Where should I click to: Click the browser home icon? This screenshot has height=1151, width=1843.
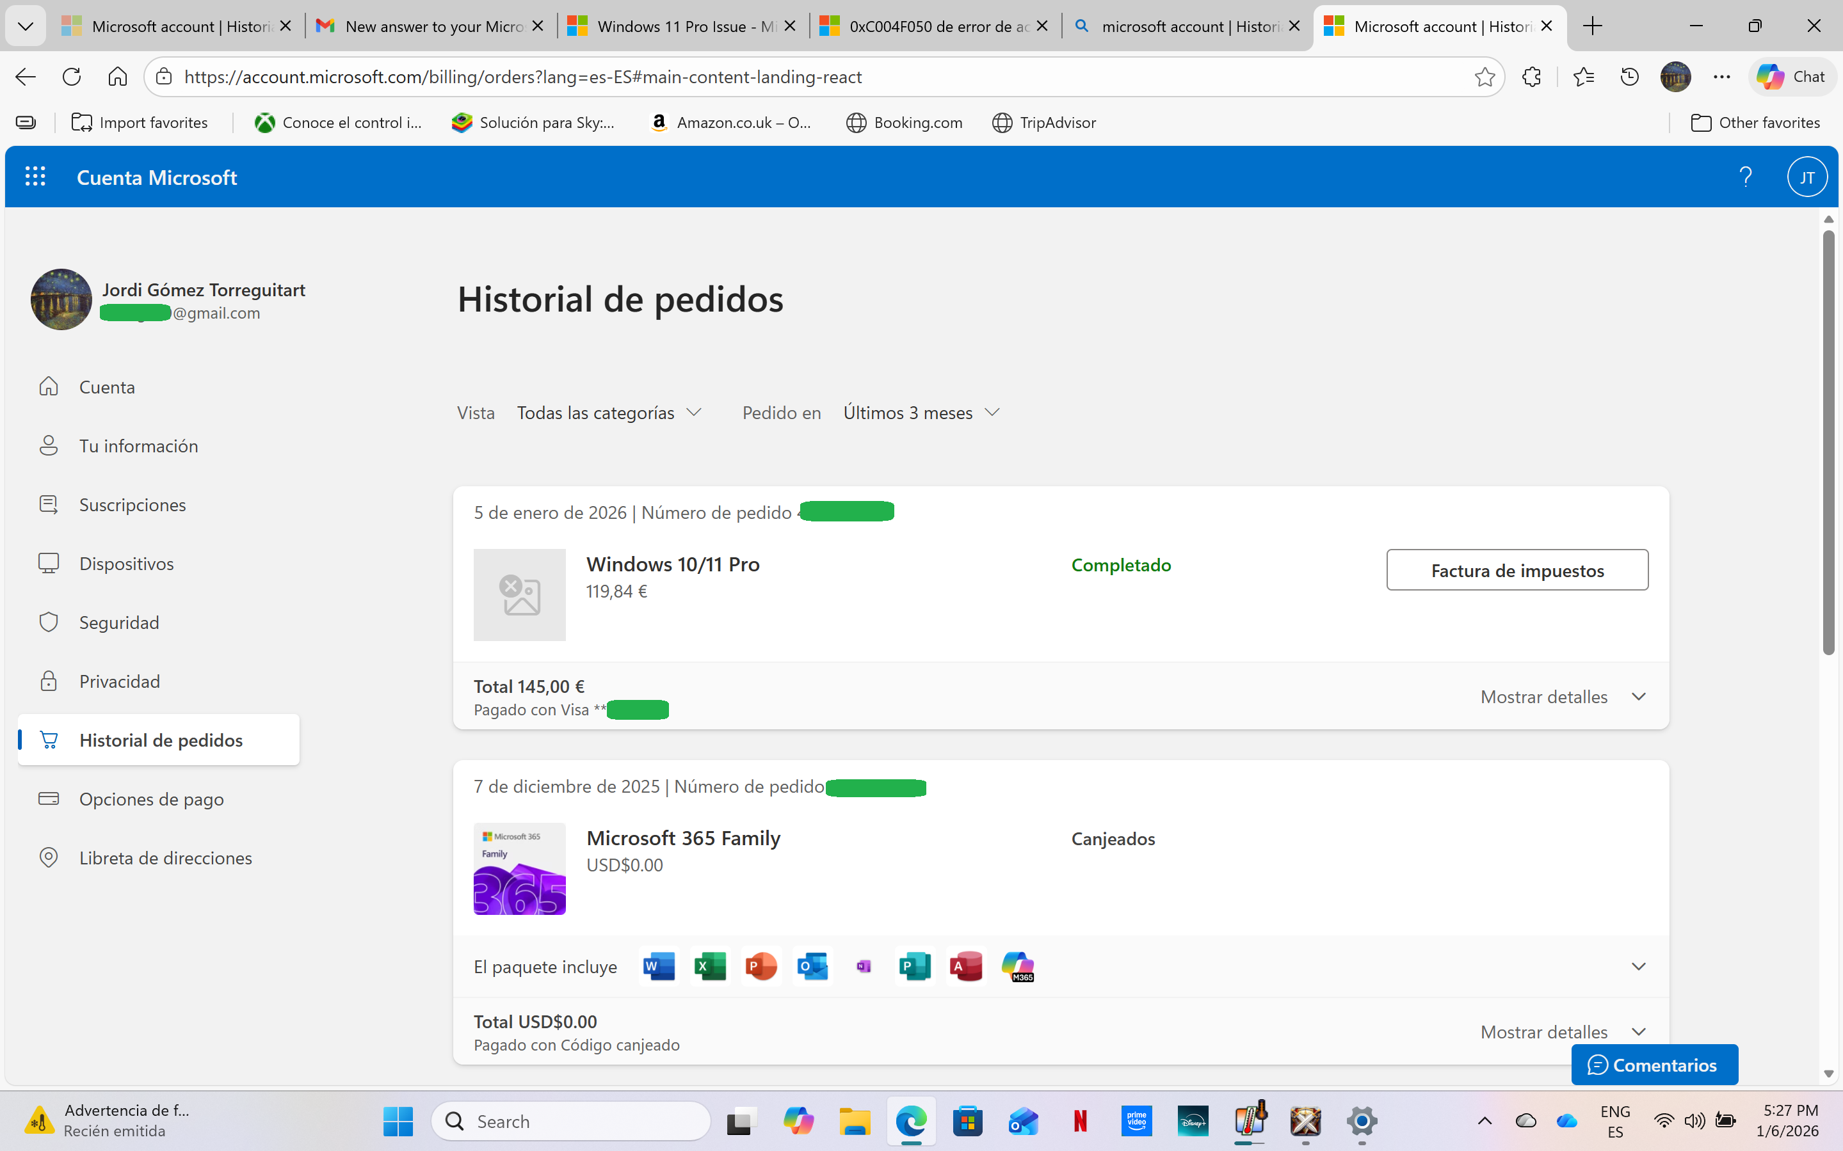(x=117, y=77)
